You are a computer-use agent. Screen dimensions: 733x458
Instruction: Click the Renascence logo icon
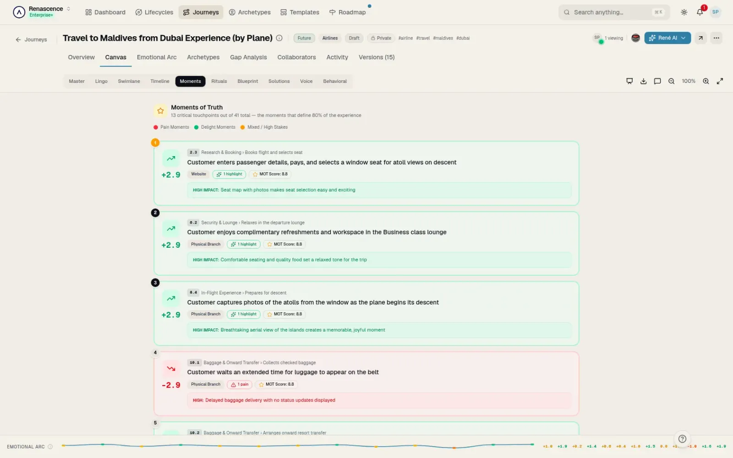click(19, 12)
